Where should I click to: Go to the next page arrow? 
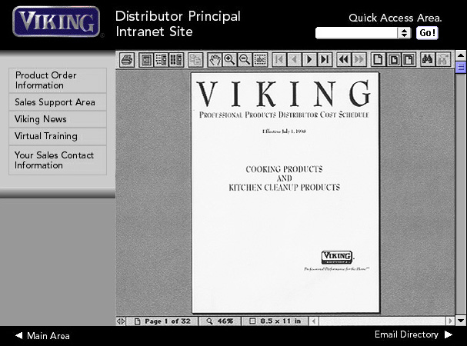(309, 60)
